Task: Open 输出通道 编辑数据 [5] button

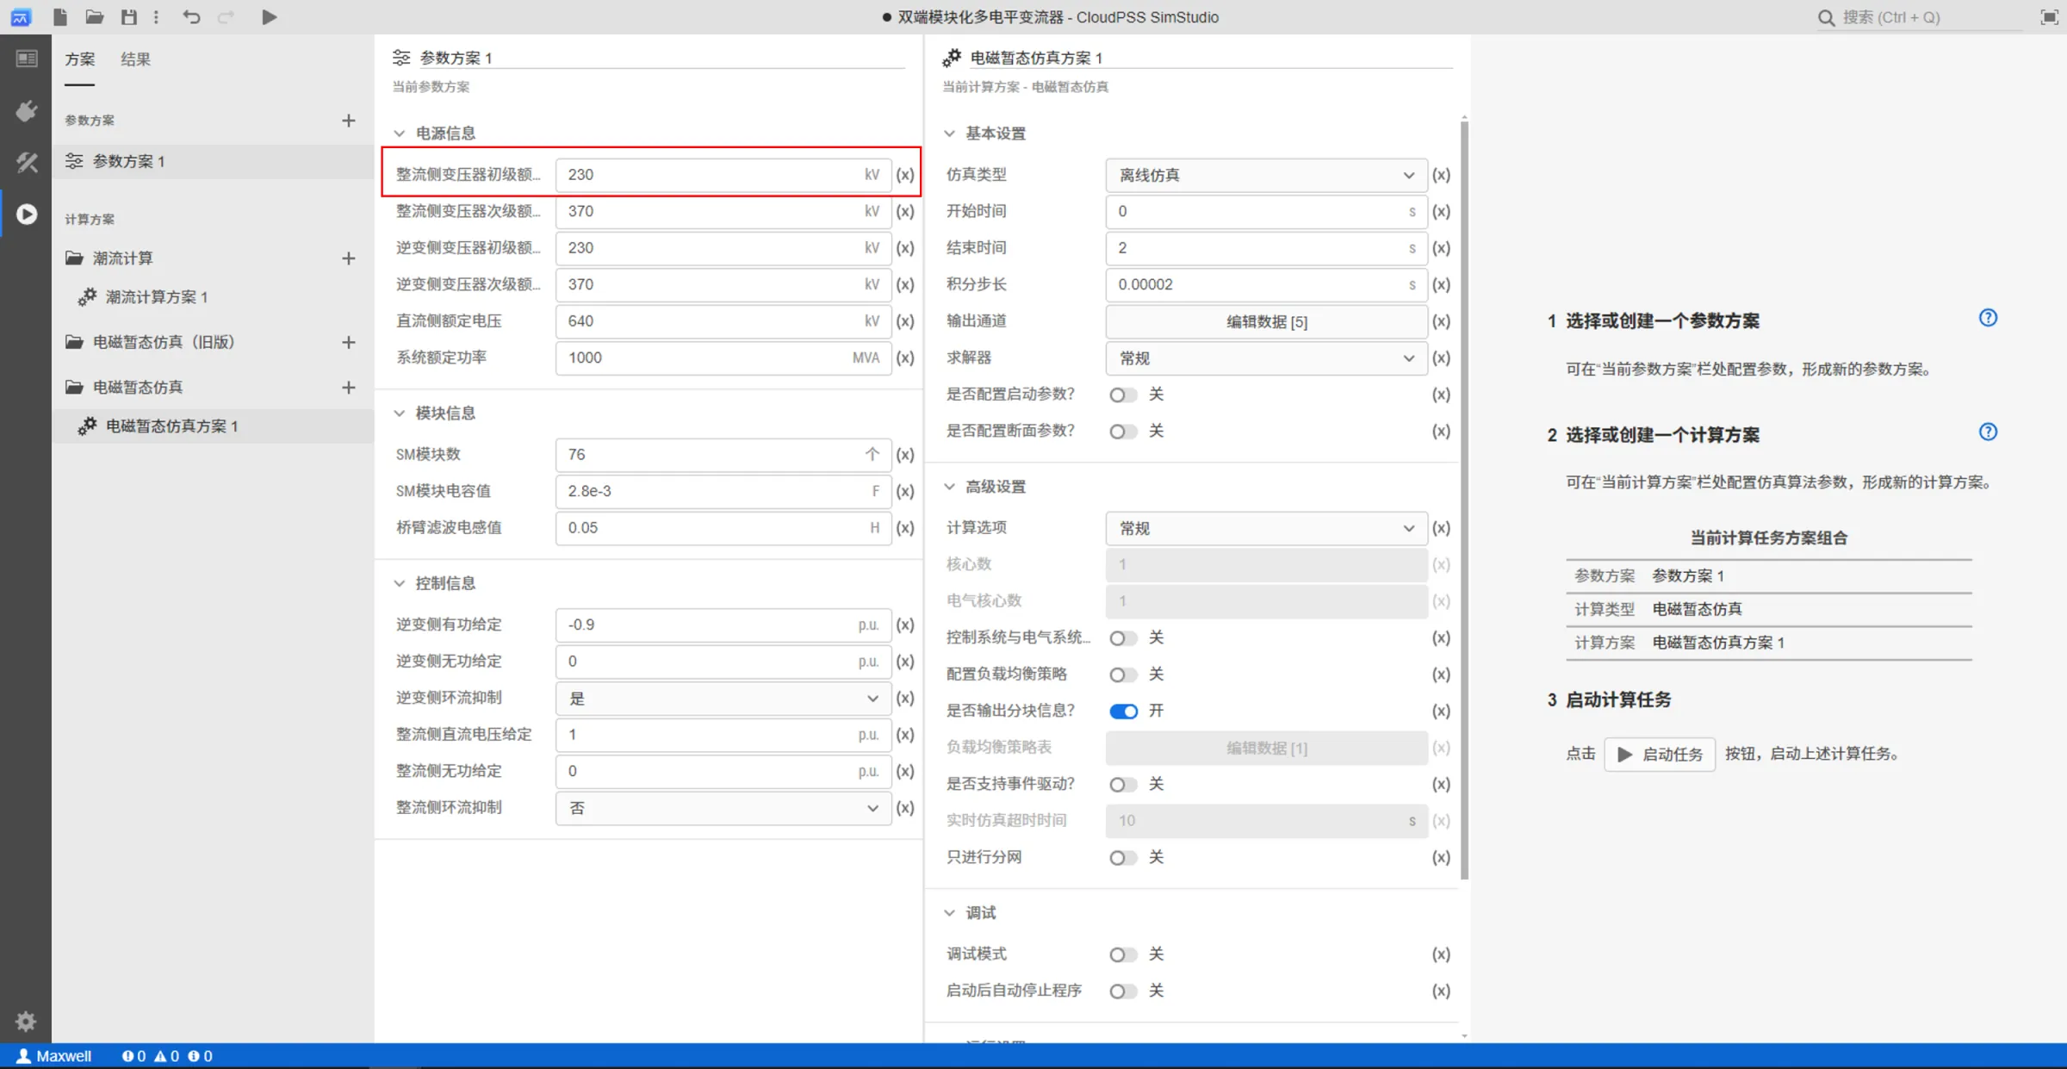Action: (1266, 322)
